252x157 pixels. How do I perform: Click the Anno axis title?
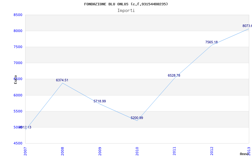pos(244,154)
